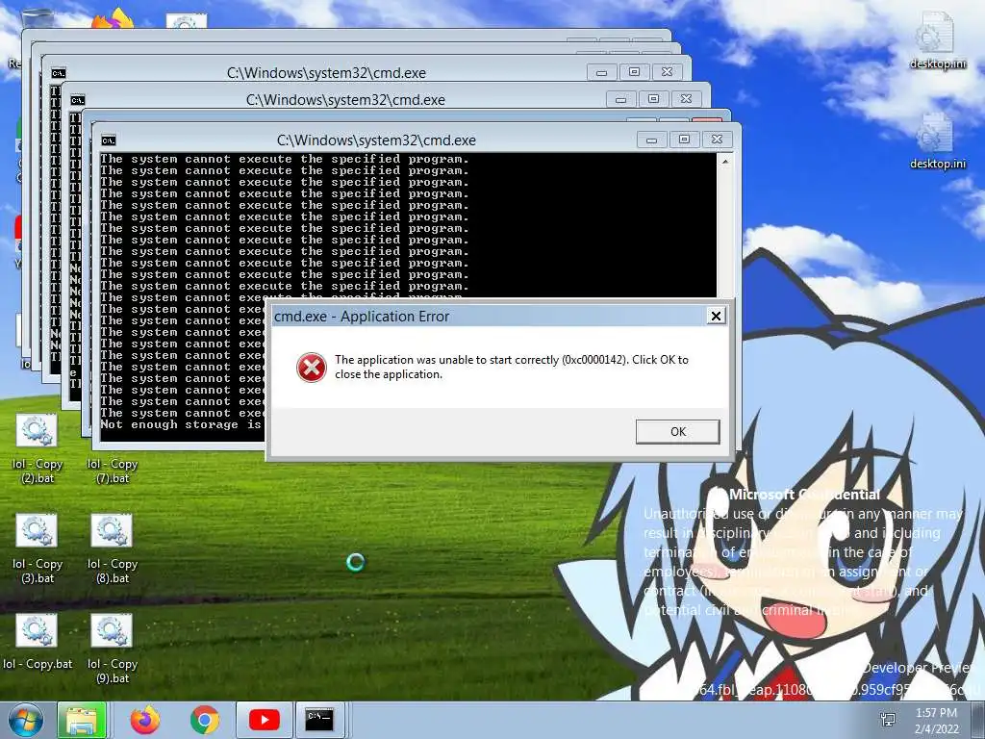Image resolution: width=985 pixels, height=739 pixels.
Task: Click the system icon of the second cmd window
Action: pyautogui.click(x=78, y=100)
